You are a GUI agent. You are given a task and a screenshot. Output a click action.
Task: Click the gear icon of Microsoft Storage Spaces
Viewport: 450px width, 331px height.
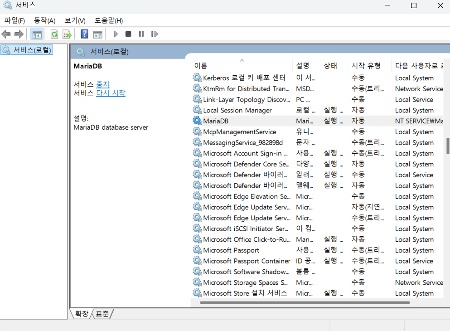(x=197, y=282)
